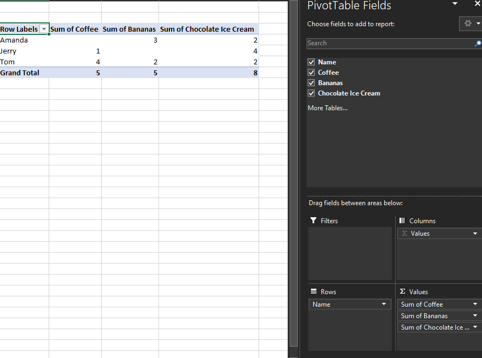Open the Sum of Bananas value dropdown
This screenshot has width=482, height=358.
coord(475,315)
